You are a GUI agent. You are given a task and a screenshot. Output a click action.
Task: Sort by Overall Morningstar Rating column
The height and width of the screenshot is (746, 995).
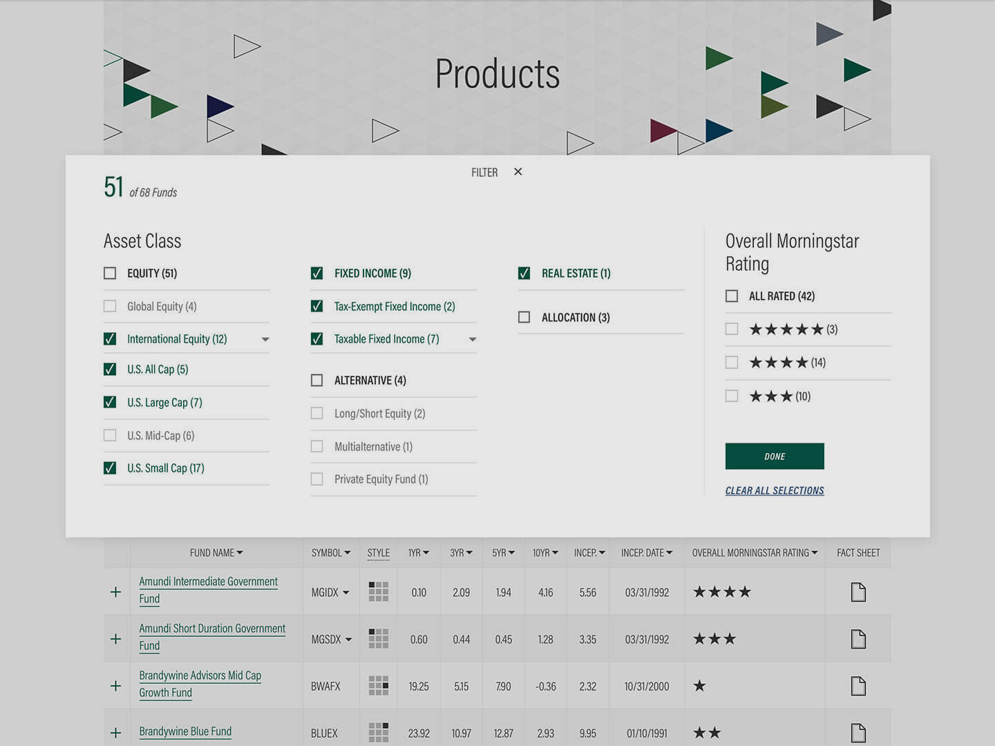click(755, 553)
